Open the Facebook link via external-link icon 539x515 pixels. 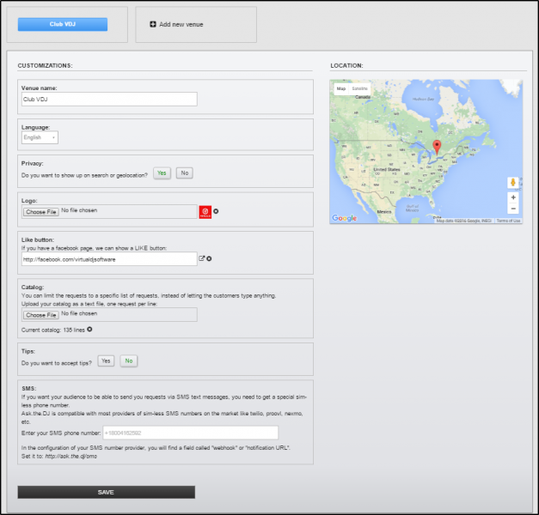point(202,258)
